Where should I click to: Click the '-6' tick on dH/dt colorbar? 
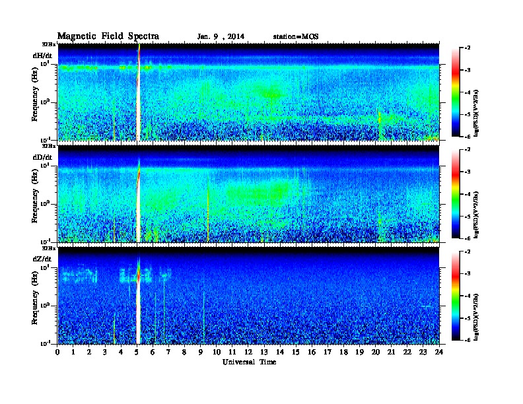[x=468, y=137]
